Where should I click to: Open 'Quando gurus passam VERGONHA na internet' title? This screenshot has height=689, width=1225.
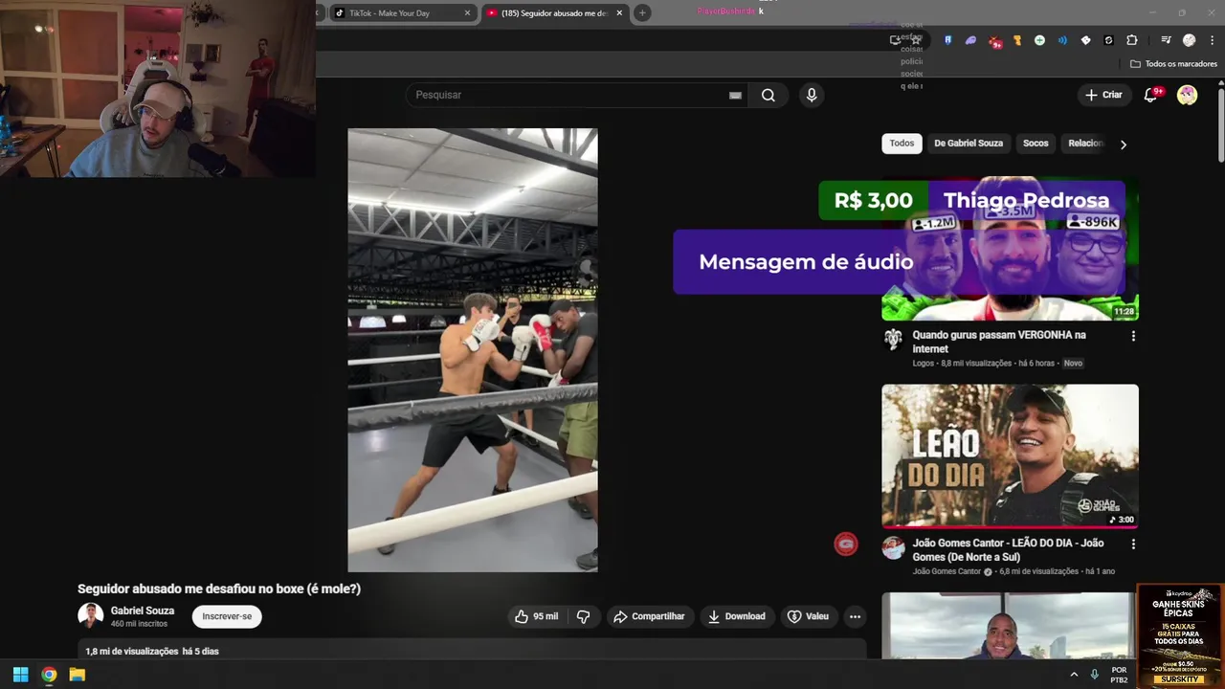(999, 342)
